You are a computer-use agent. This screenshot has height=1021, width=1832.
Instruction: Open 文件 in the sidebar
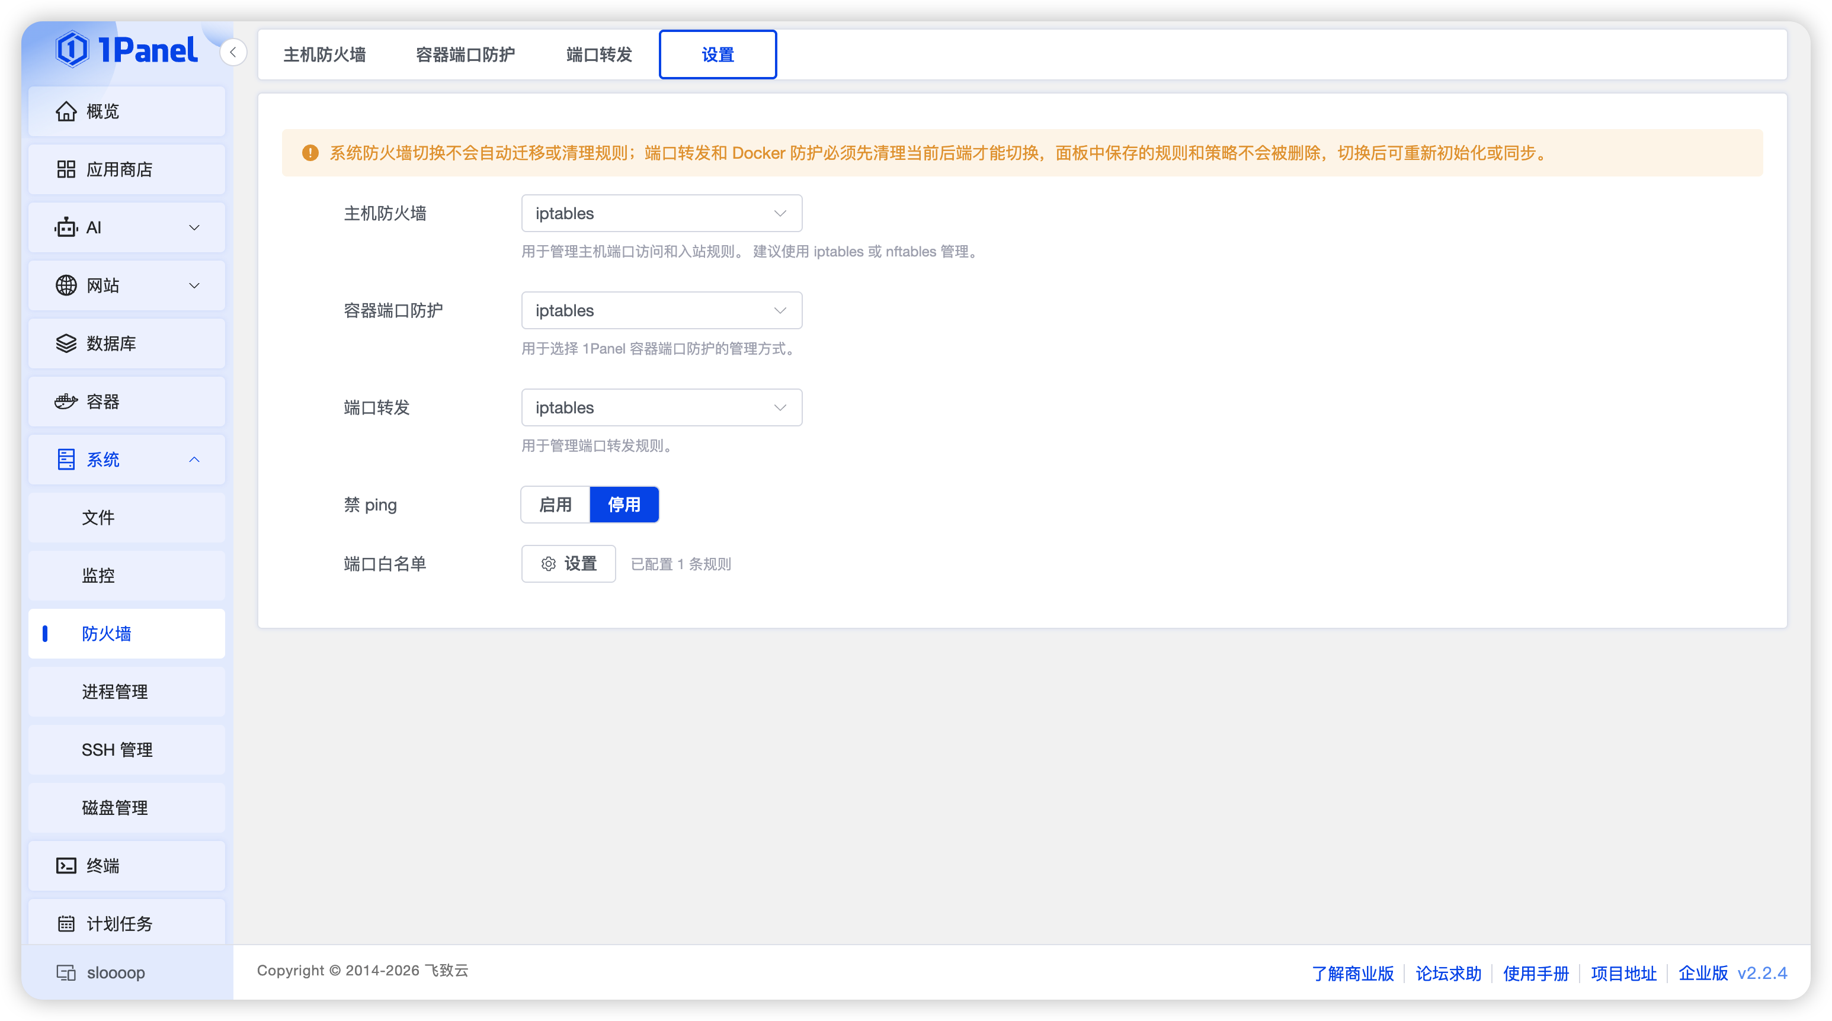(127, 518)
